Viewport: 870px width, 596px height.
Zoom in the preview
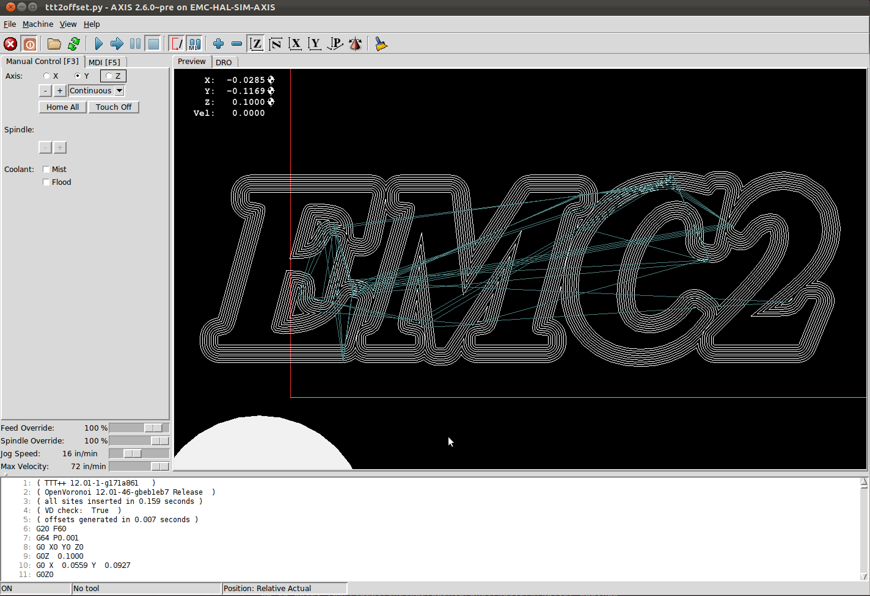click(x=218, y=44)
